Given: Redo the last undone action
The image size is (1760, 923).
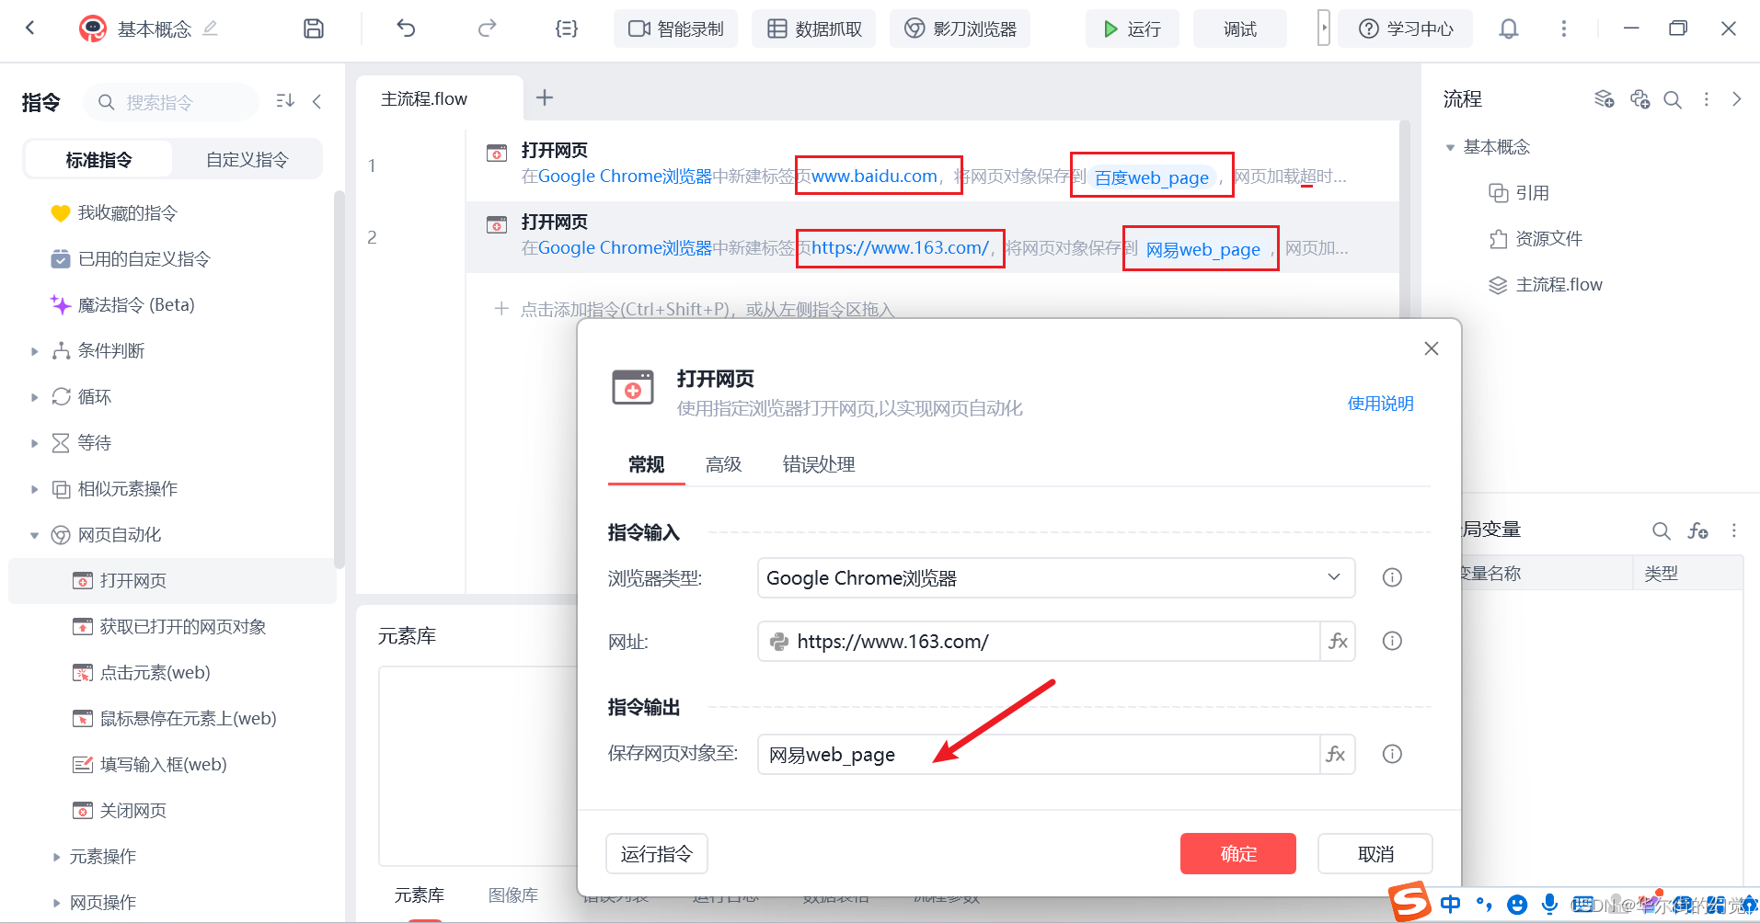Looking at the screenshot, I should click(487, 28).
